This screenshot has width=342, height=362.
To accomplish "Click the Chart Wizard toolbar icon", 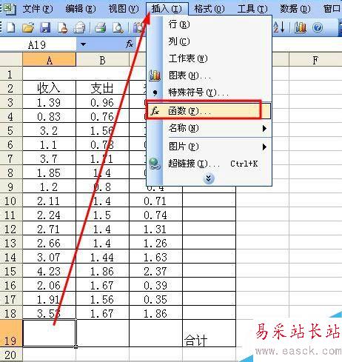I will pyautogui.click(x=301, y=27).
